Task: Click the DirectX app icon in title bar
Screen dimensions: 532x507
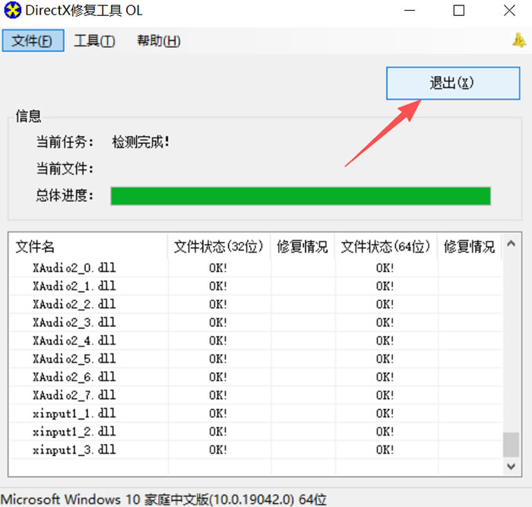Action: coord(12,10)
